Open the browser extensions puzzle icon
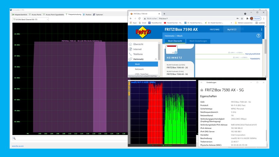 (x=247, y=19)
